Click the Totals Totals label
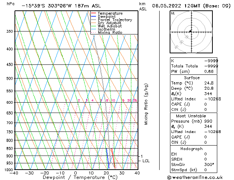234x180 pixels. (x=185, y=66)
